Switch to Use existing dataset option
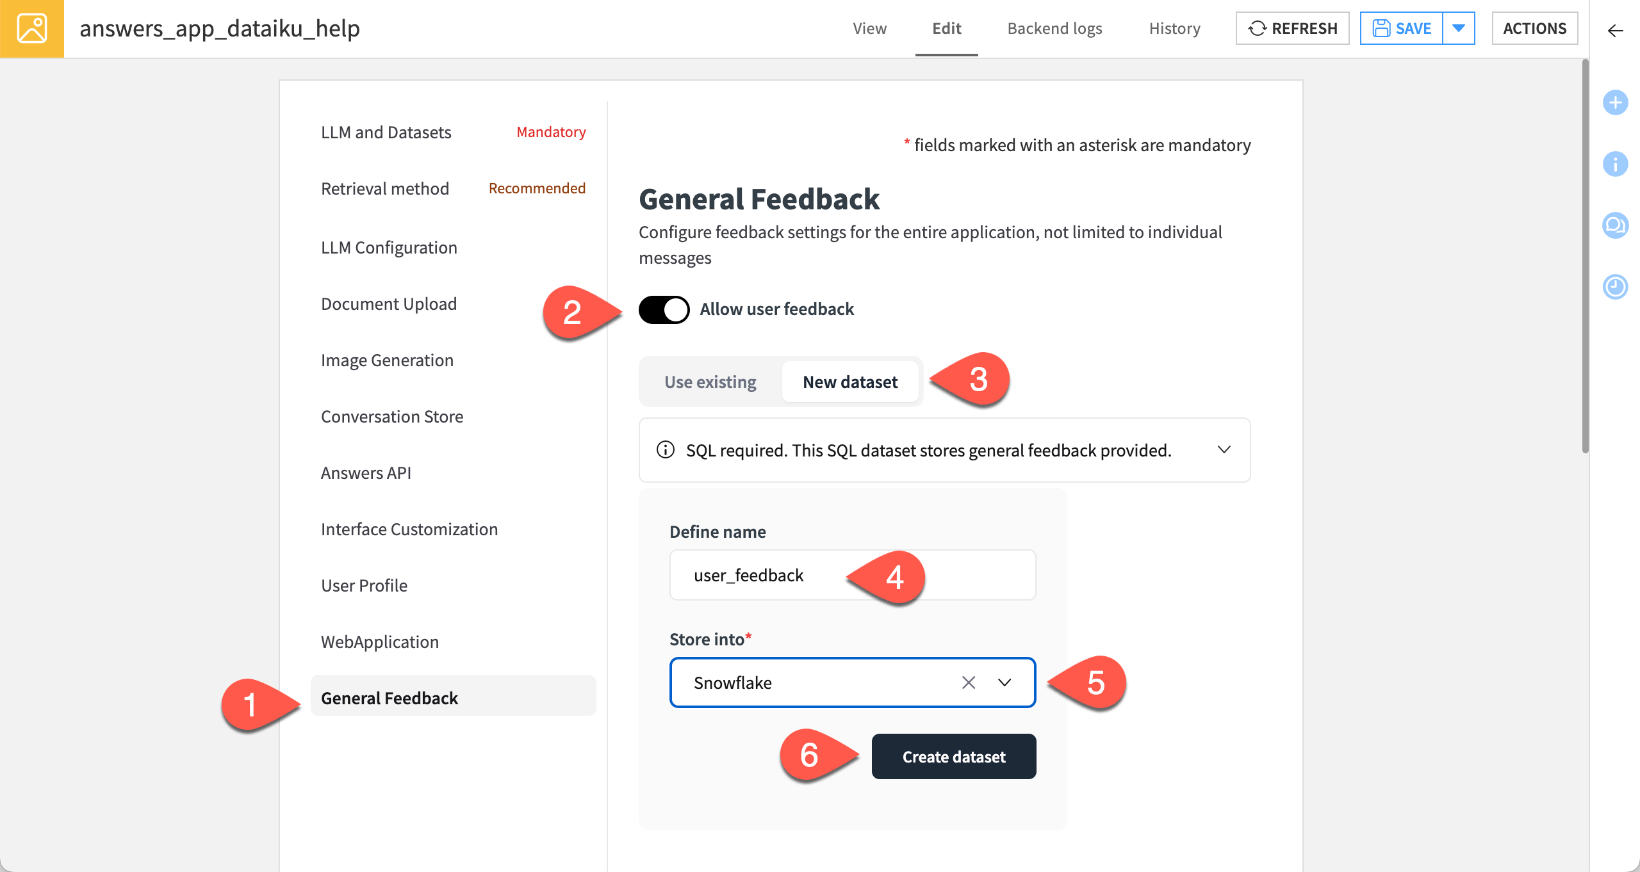 tap(710, 381)
